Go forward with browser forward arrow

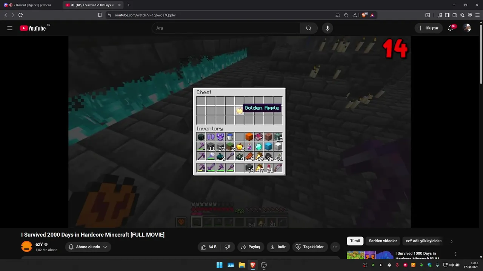pos(13,15)
